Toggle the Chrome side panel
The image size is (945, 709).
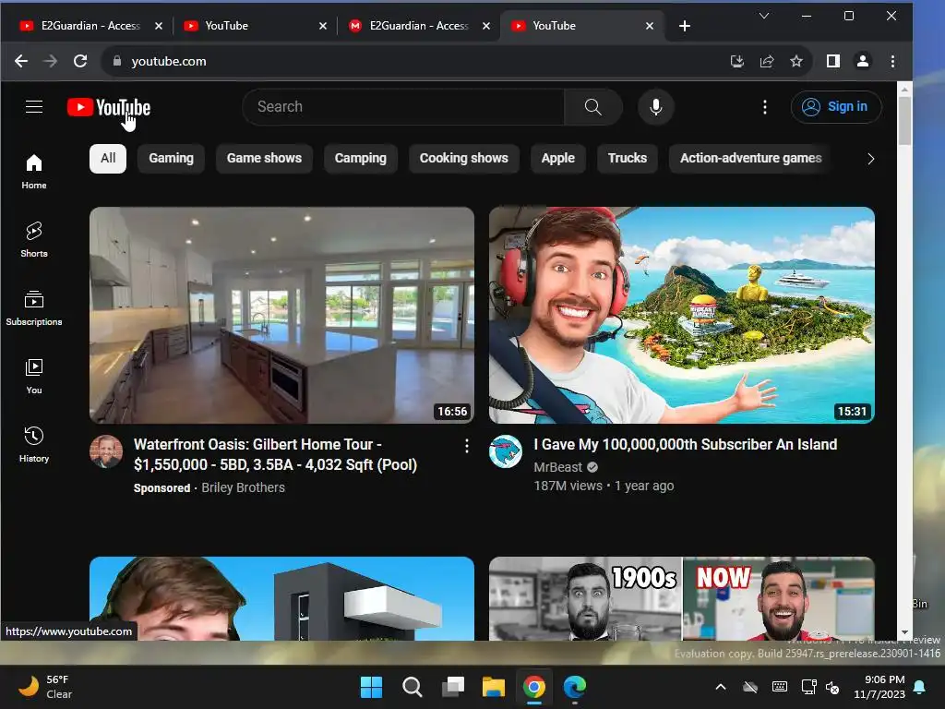833,61
